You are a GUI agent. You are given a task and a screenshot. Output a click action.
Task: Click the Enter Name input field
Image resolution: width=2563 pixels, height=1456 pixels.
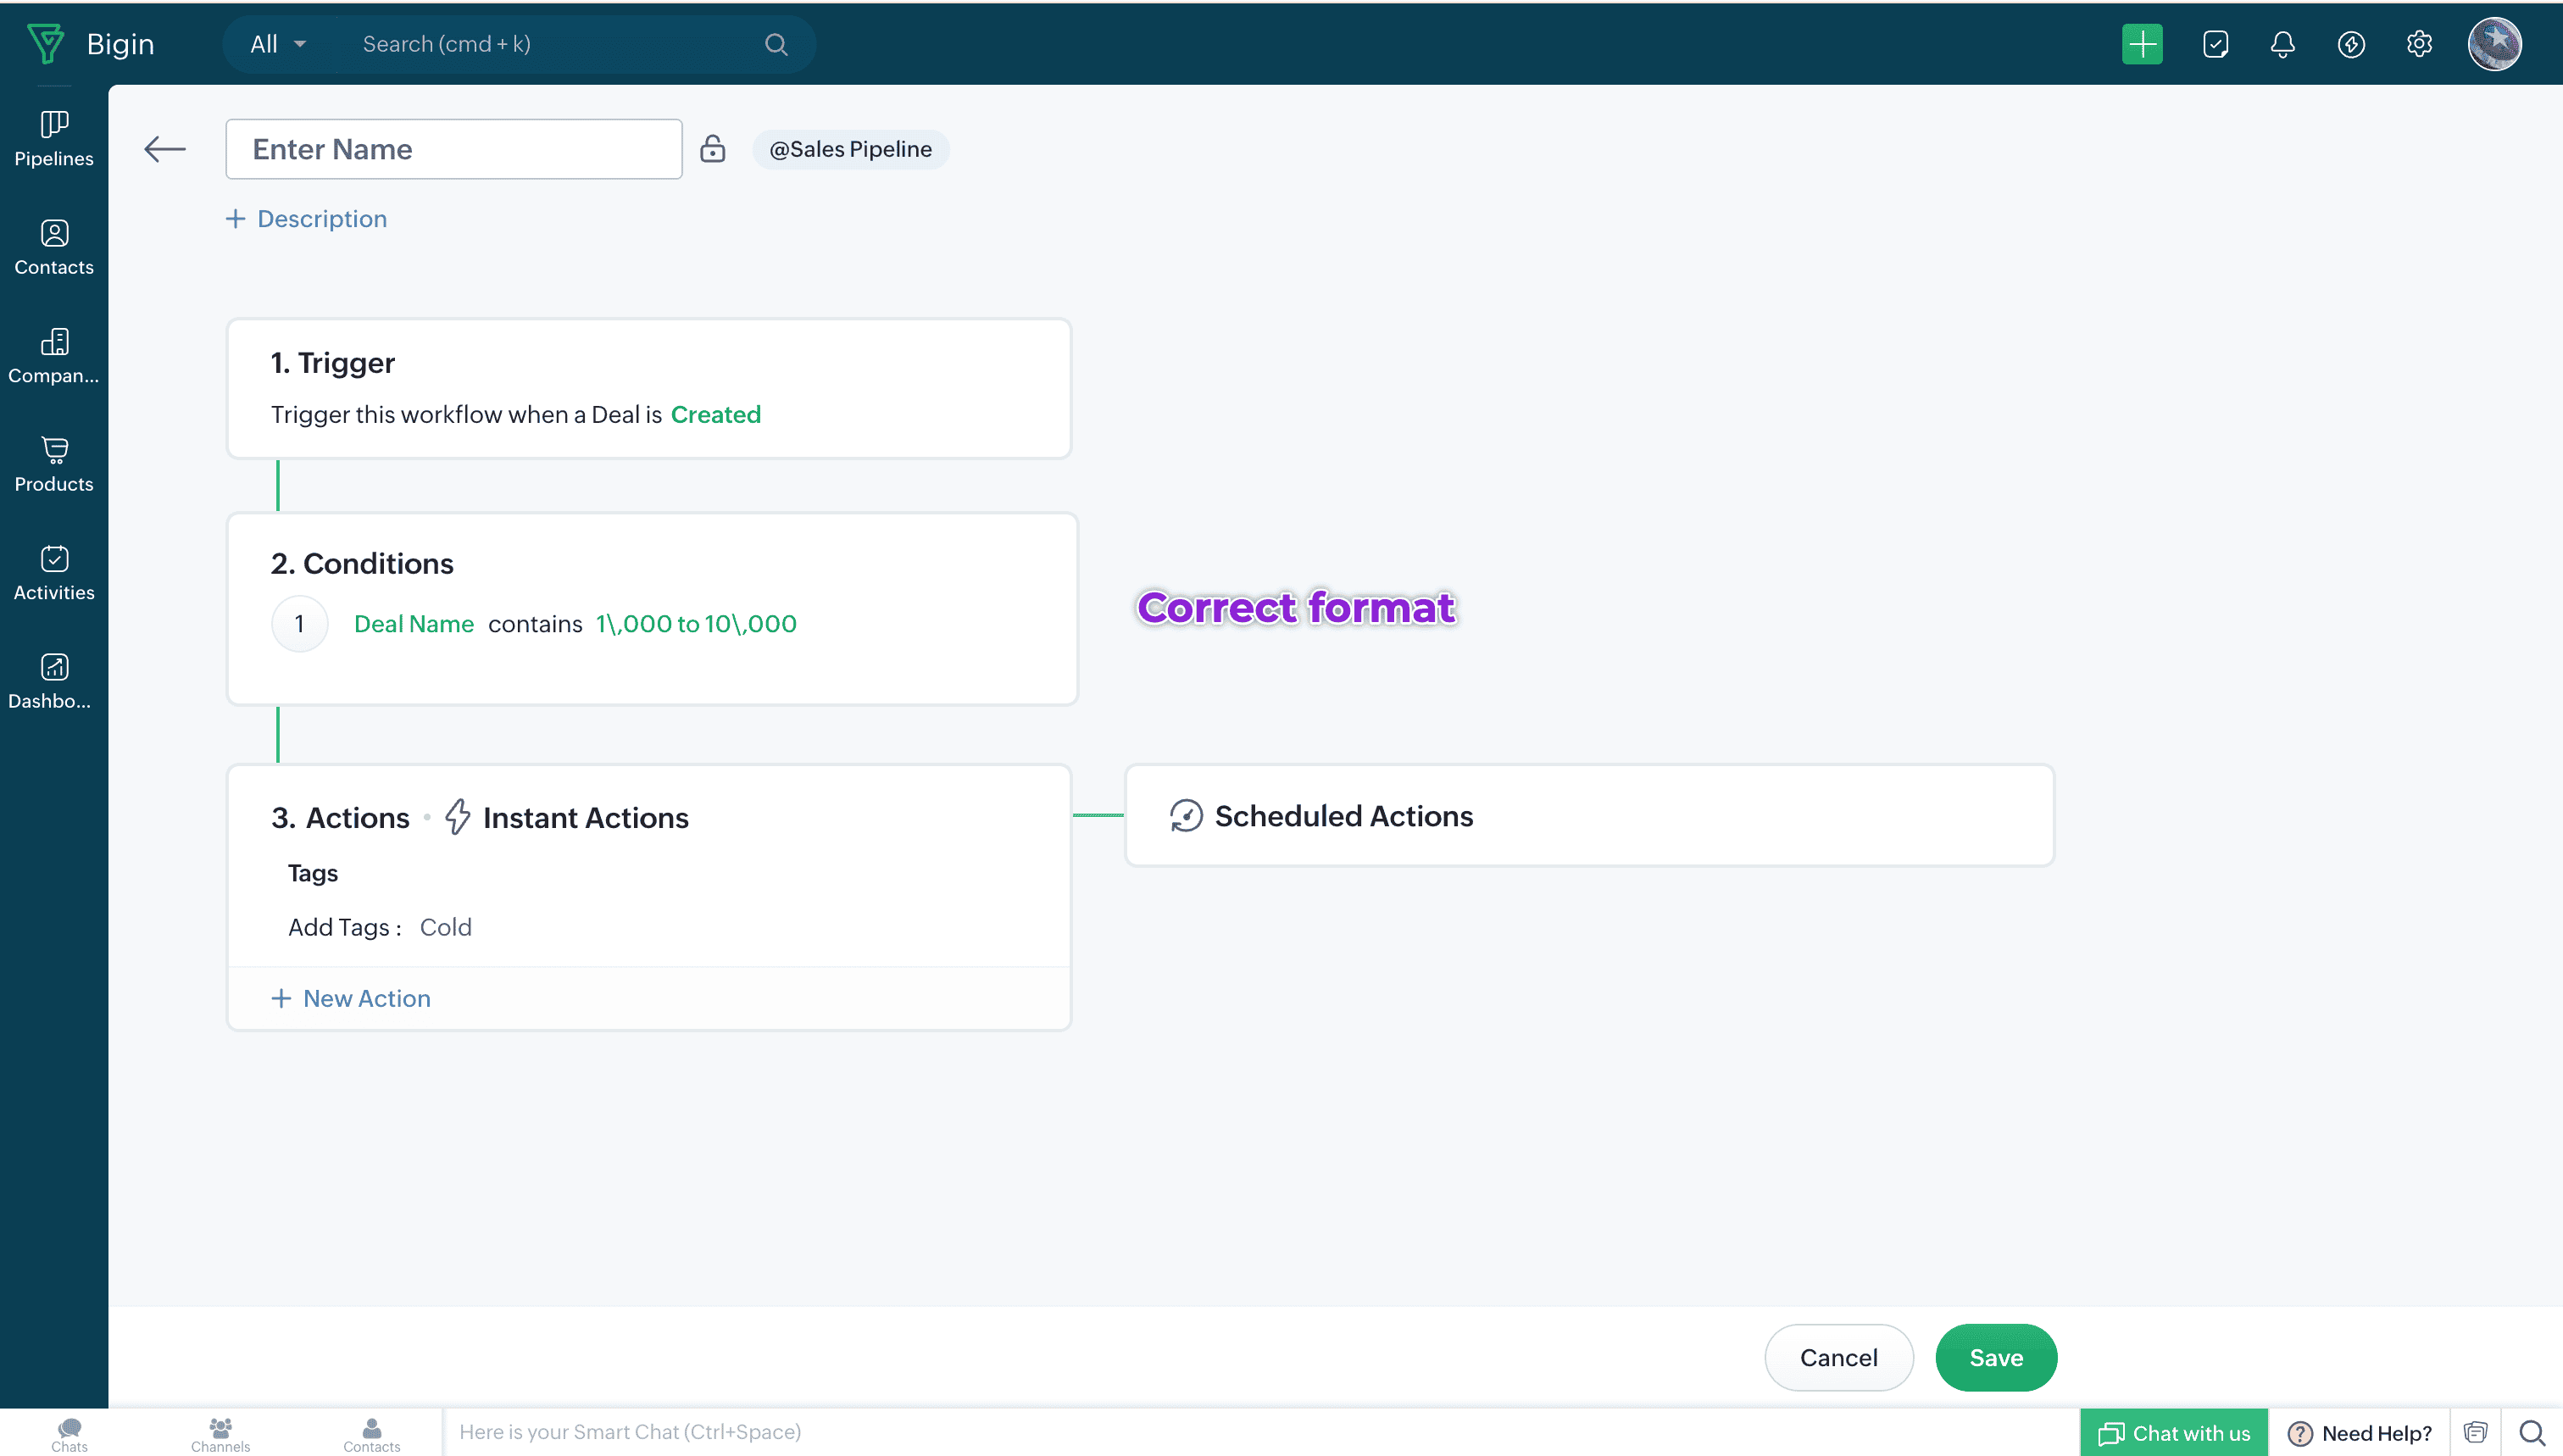[x=453, y=149]
